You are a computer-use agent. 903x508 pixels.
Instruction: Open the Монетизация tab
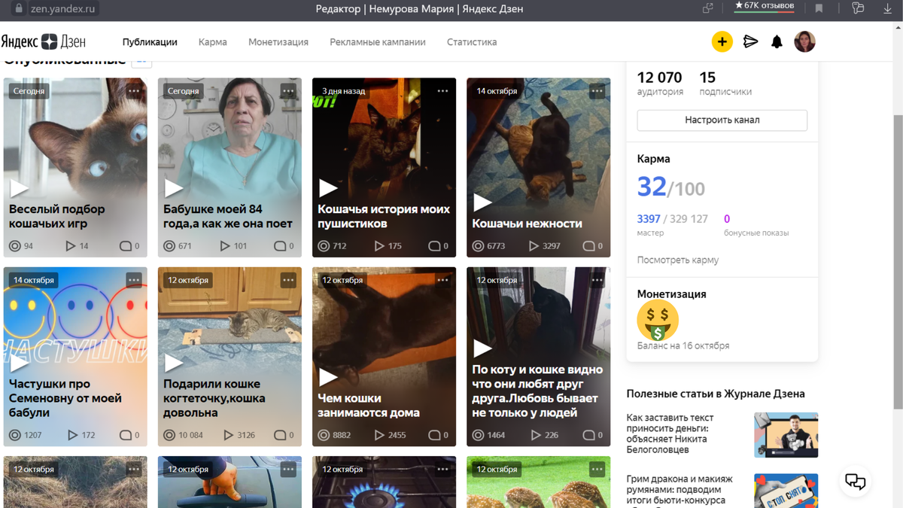[x=278, y=42]
